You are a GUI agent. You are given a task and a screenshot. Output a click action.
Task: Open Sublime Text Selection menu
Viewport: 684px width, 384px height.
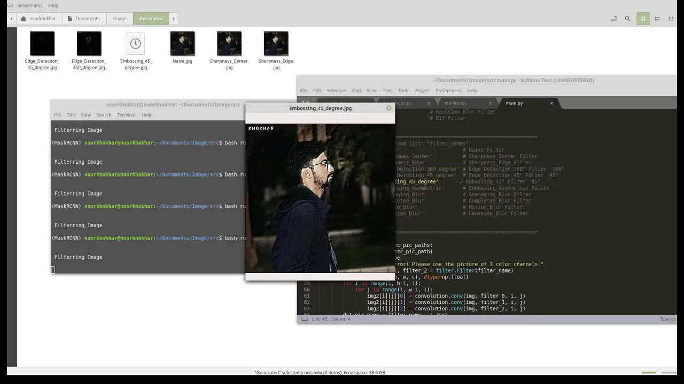coord(337,91)
